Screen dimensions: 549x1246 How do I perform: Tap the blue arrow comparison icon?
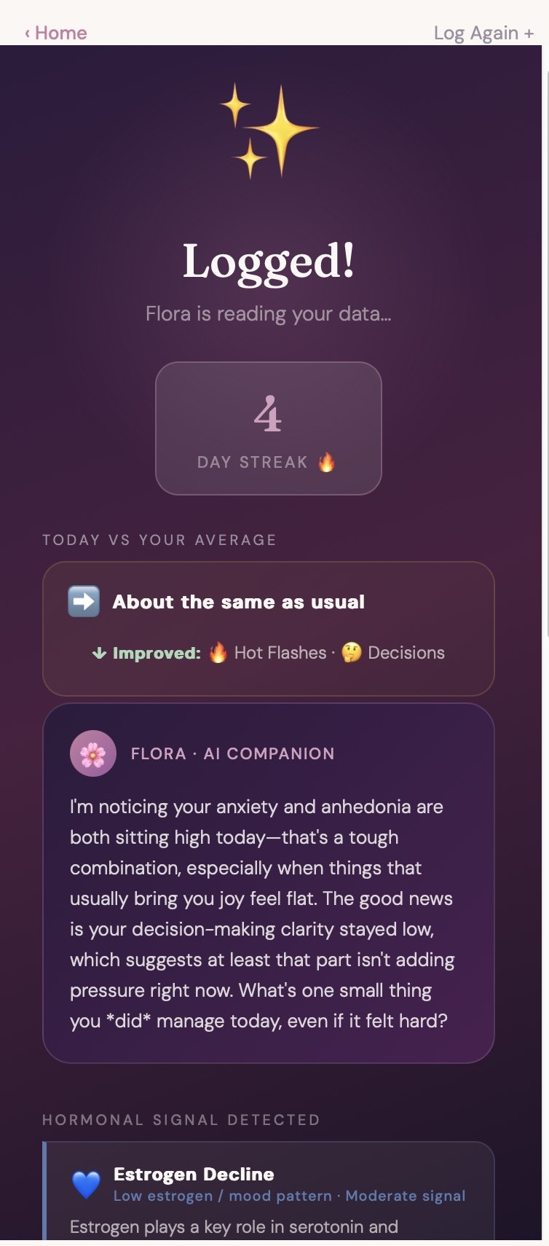coord(83,601)
